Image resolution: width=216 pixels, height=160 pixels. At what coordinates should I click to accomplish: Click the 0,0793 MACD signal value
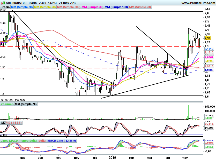pos(209,143)
